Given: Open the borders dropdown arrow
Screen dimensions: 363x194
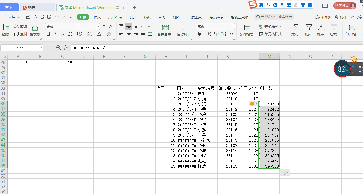Looking at the screenshot, I should tap(74, 34).
